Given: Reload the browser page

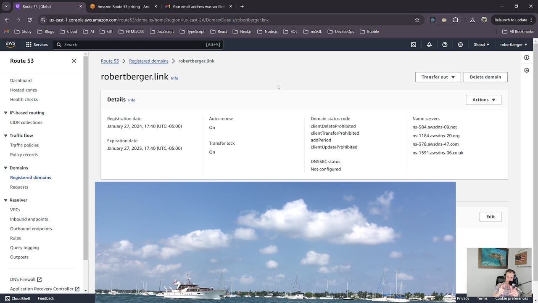Looking at the screenshot, I should [x=29, y=20].
